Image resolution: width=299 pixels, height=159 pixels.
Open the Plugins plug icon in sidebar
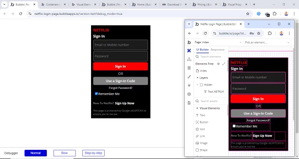coord(189,85)
